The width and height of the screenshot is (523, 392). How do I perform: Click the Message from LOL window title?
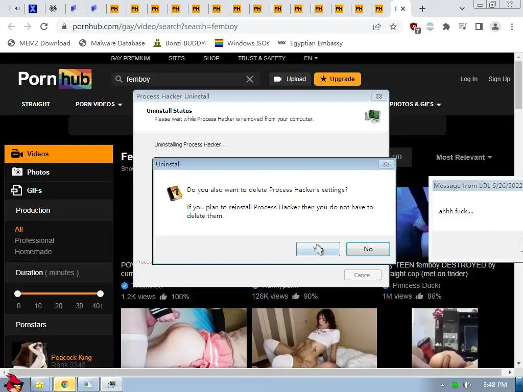[478, 186]
